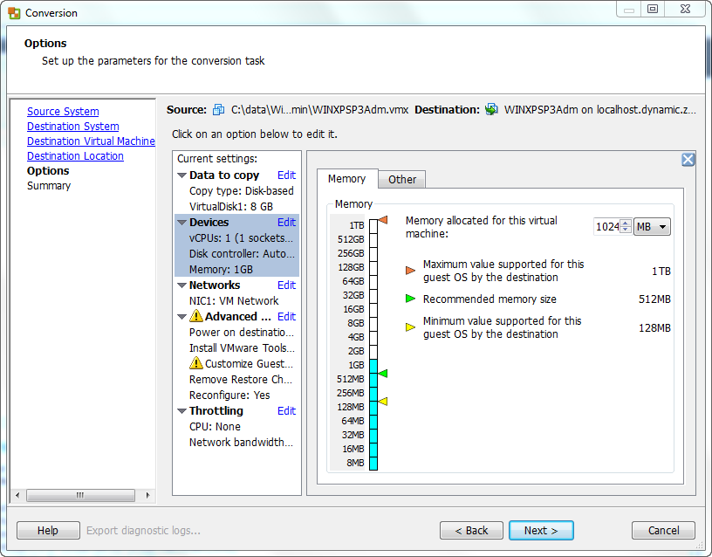
Task: Switch to the Memory tab
Action: coord(347,179)
